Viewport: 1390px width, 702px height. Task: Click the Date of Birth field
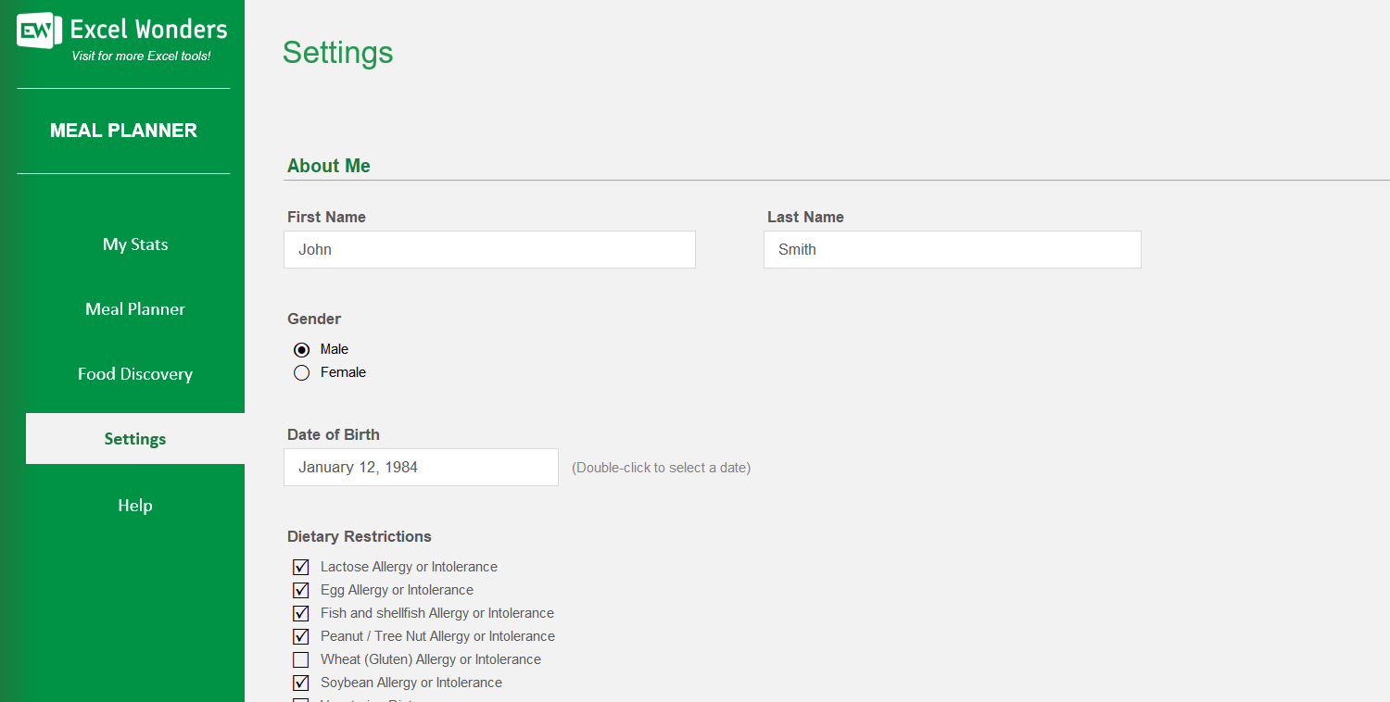coord(421,468)
